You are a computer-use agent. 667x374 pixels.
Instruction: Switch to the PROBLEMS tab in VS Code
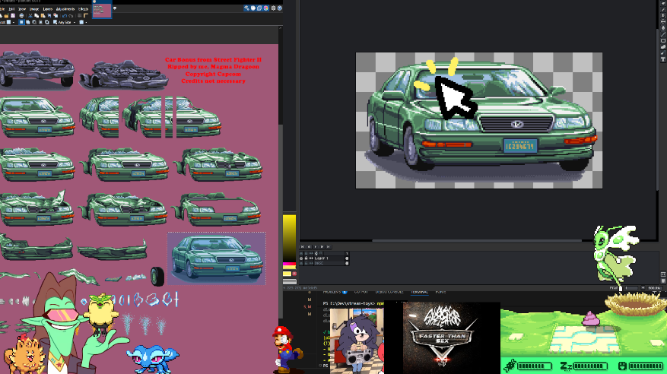332,292
